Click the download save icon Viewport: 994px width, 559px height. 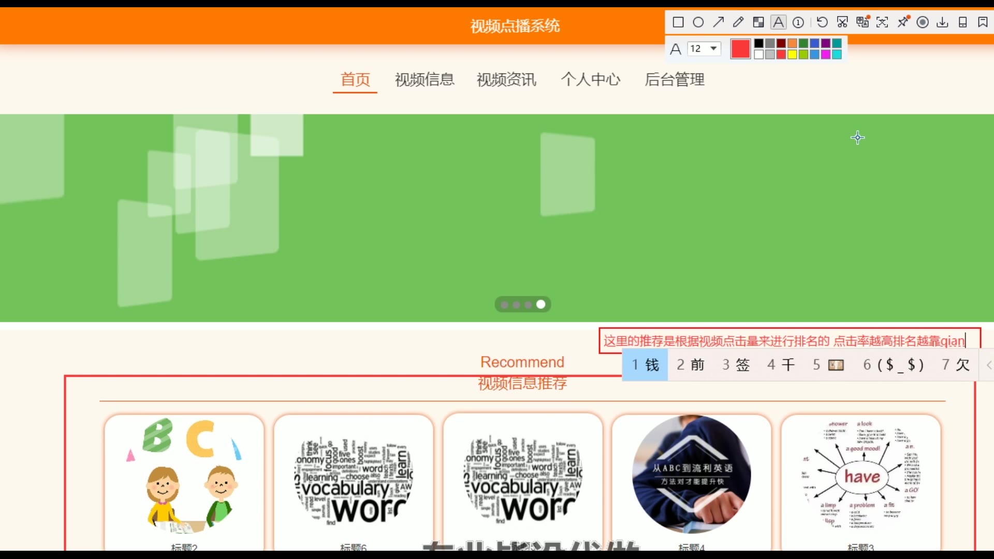[x=943, y=22]
